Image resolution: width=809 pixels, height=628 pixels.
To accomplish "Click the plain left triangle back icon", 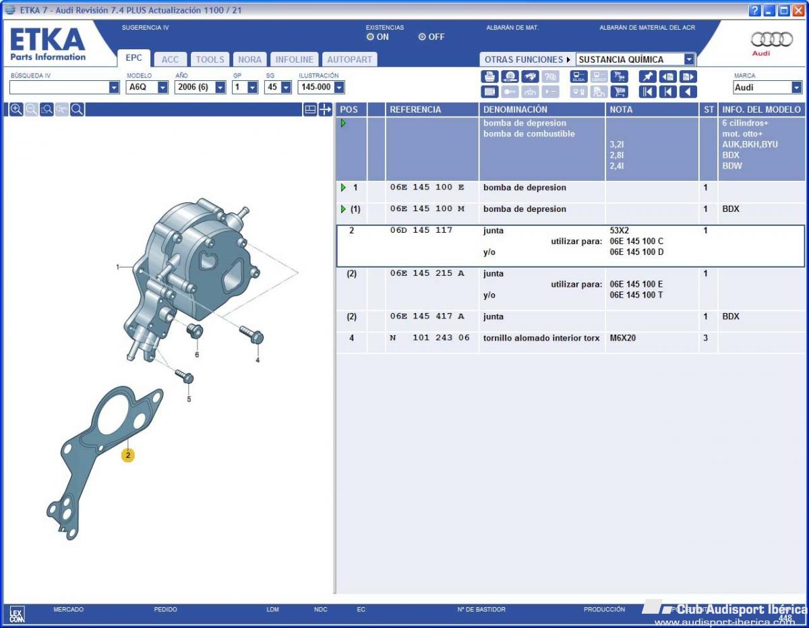I will pos(688,92).
